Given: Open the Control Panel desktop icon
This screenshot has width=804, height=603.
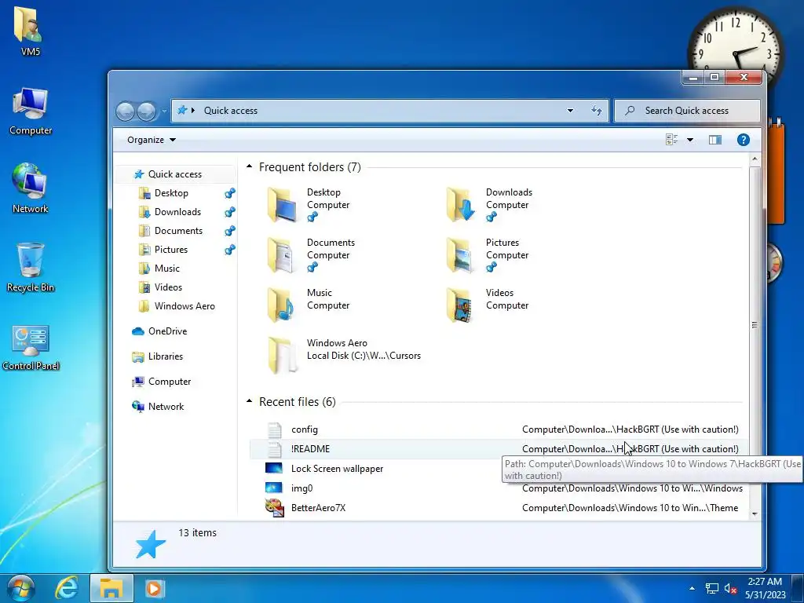Looking at the screenshot, I should point(31,346).
